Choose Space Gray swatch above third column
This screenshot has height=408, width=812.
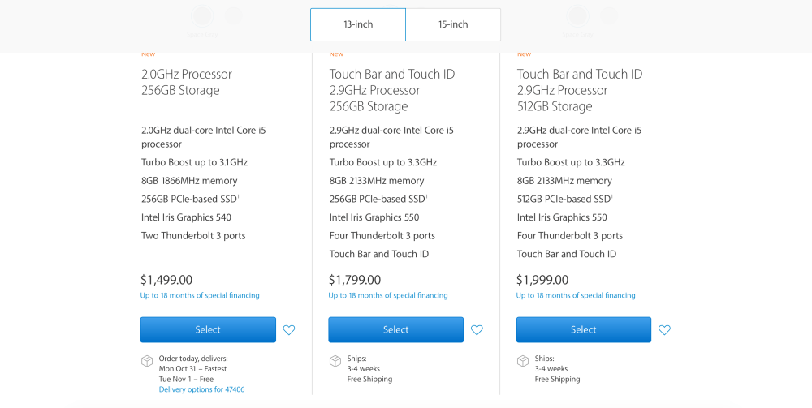577,16
